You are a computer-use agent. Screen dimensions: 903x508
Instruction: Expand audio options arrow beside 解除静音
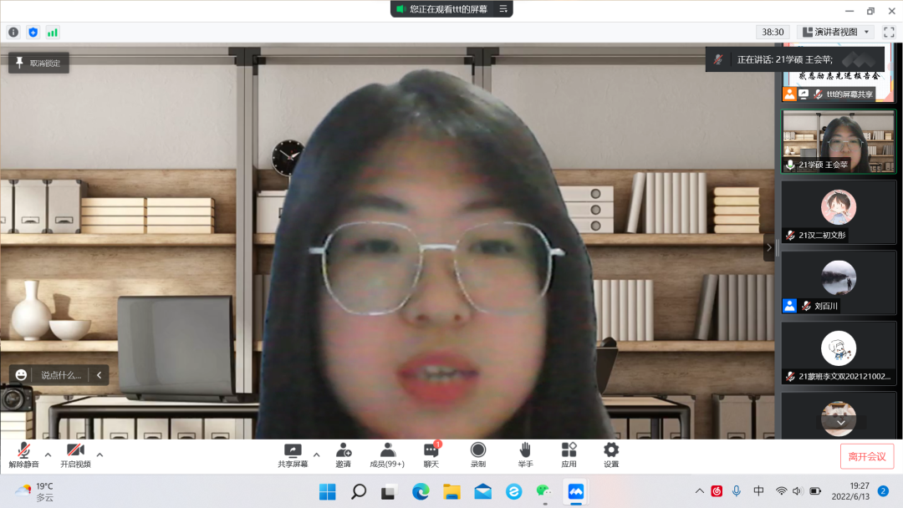[x=48, y=455]
